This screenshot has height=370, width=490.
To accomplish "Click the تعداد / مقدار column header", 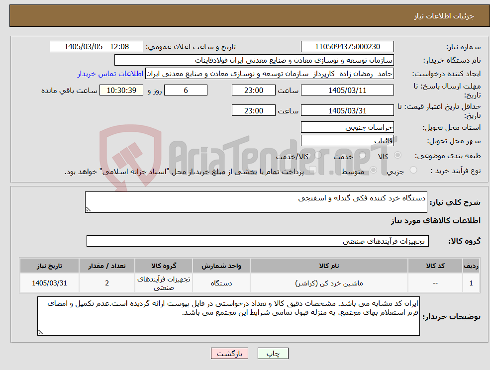I will point(107,266).
